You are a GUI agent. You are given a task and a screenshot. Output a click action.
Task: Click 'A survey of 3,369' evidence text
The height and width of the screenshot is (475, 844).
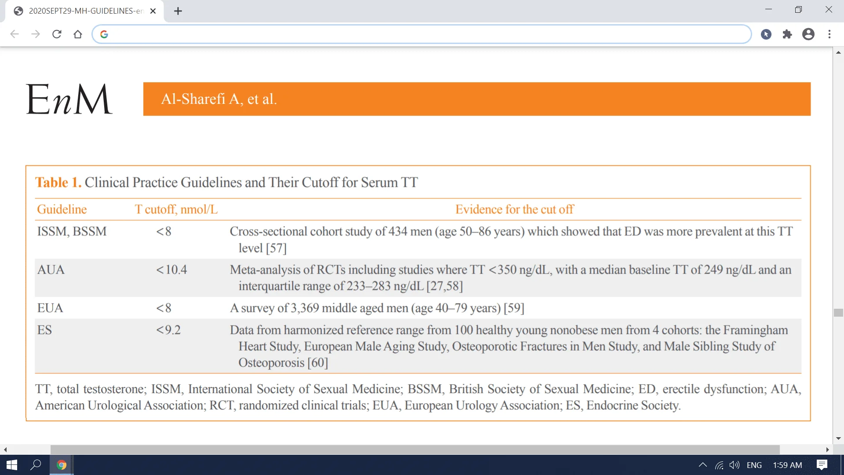tap(274, 308)
